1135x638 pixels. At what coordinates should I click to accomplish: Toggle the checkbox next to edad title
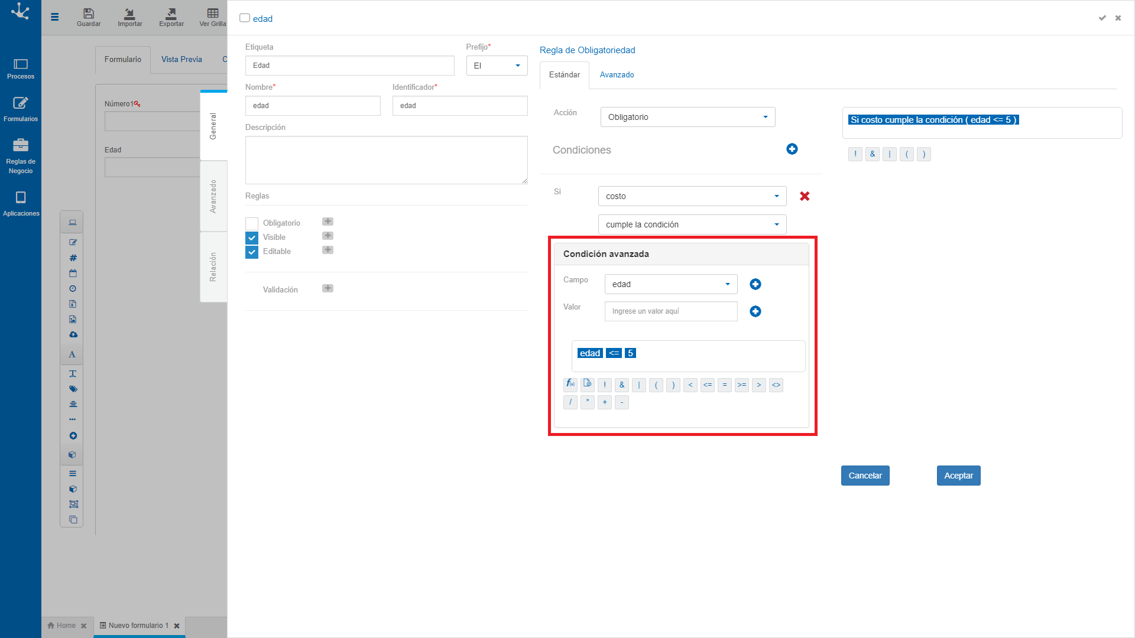pyautogui.click(x=245, y=18)
